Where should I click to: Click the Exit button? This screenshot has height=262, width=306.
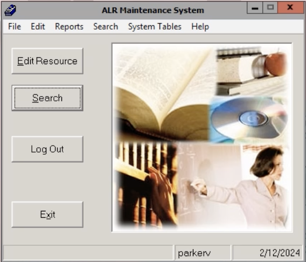point(47,215)
